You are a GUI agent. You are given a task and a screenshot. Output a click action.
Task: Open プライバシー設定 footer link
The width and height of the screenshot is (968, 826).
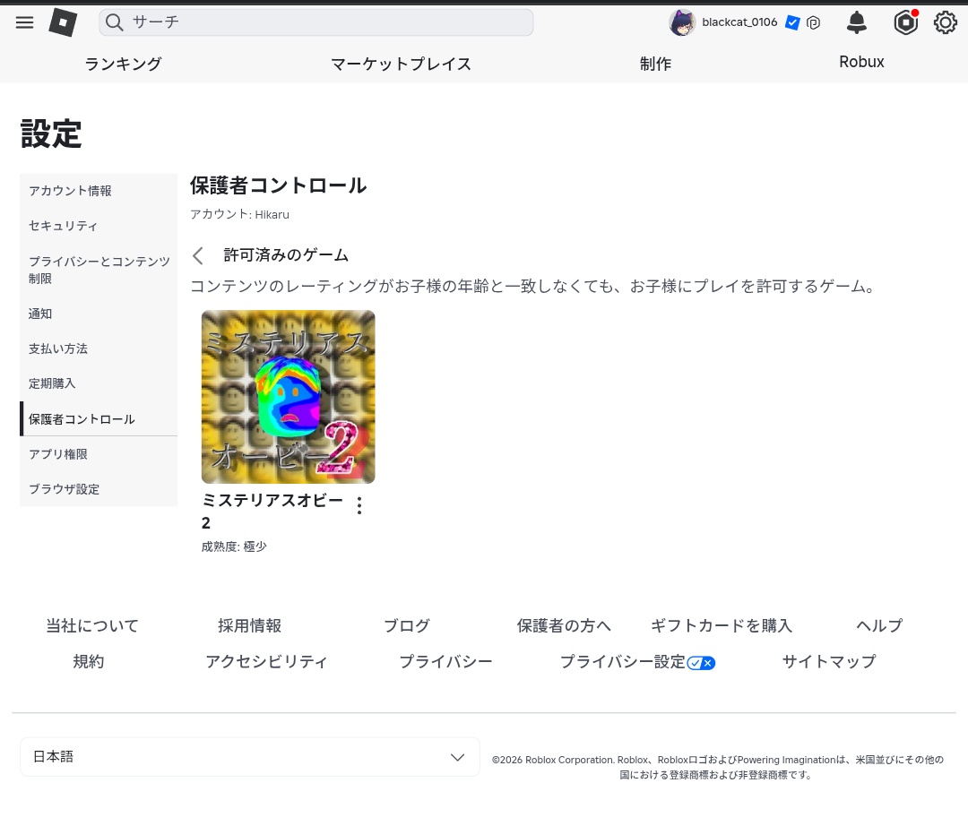click(x=622, y=661)
